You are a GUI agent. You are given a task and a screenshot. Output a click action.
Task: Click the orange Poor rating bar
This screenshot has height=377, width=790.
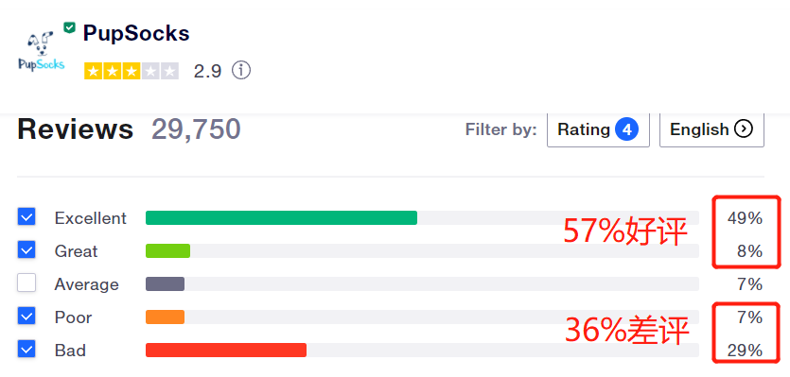point(165,317)
